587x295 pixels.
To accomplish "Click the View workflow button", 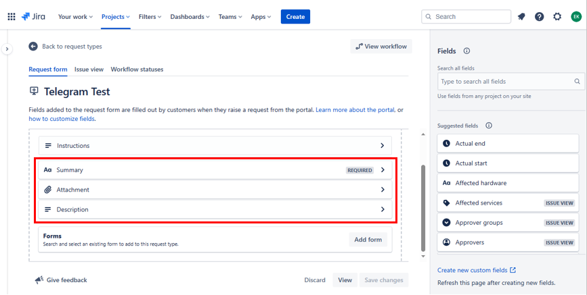I will coord(381,47).
